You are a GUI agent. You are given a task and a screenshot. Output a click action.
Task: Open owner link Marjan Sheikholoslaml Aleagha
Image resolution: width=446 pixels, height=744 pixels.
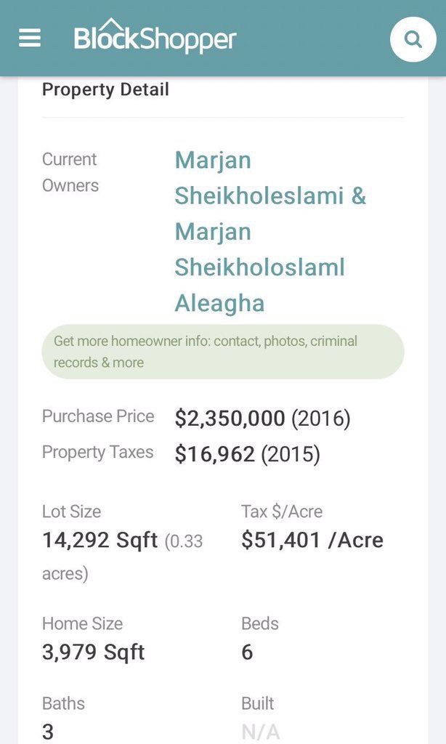point(259,267)
